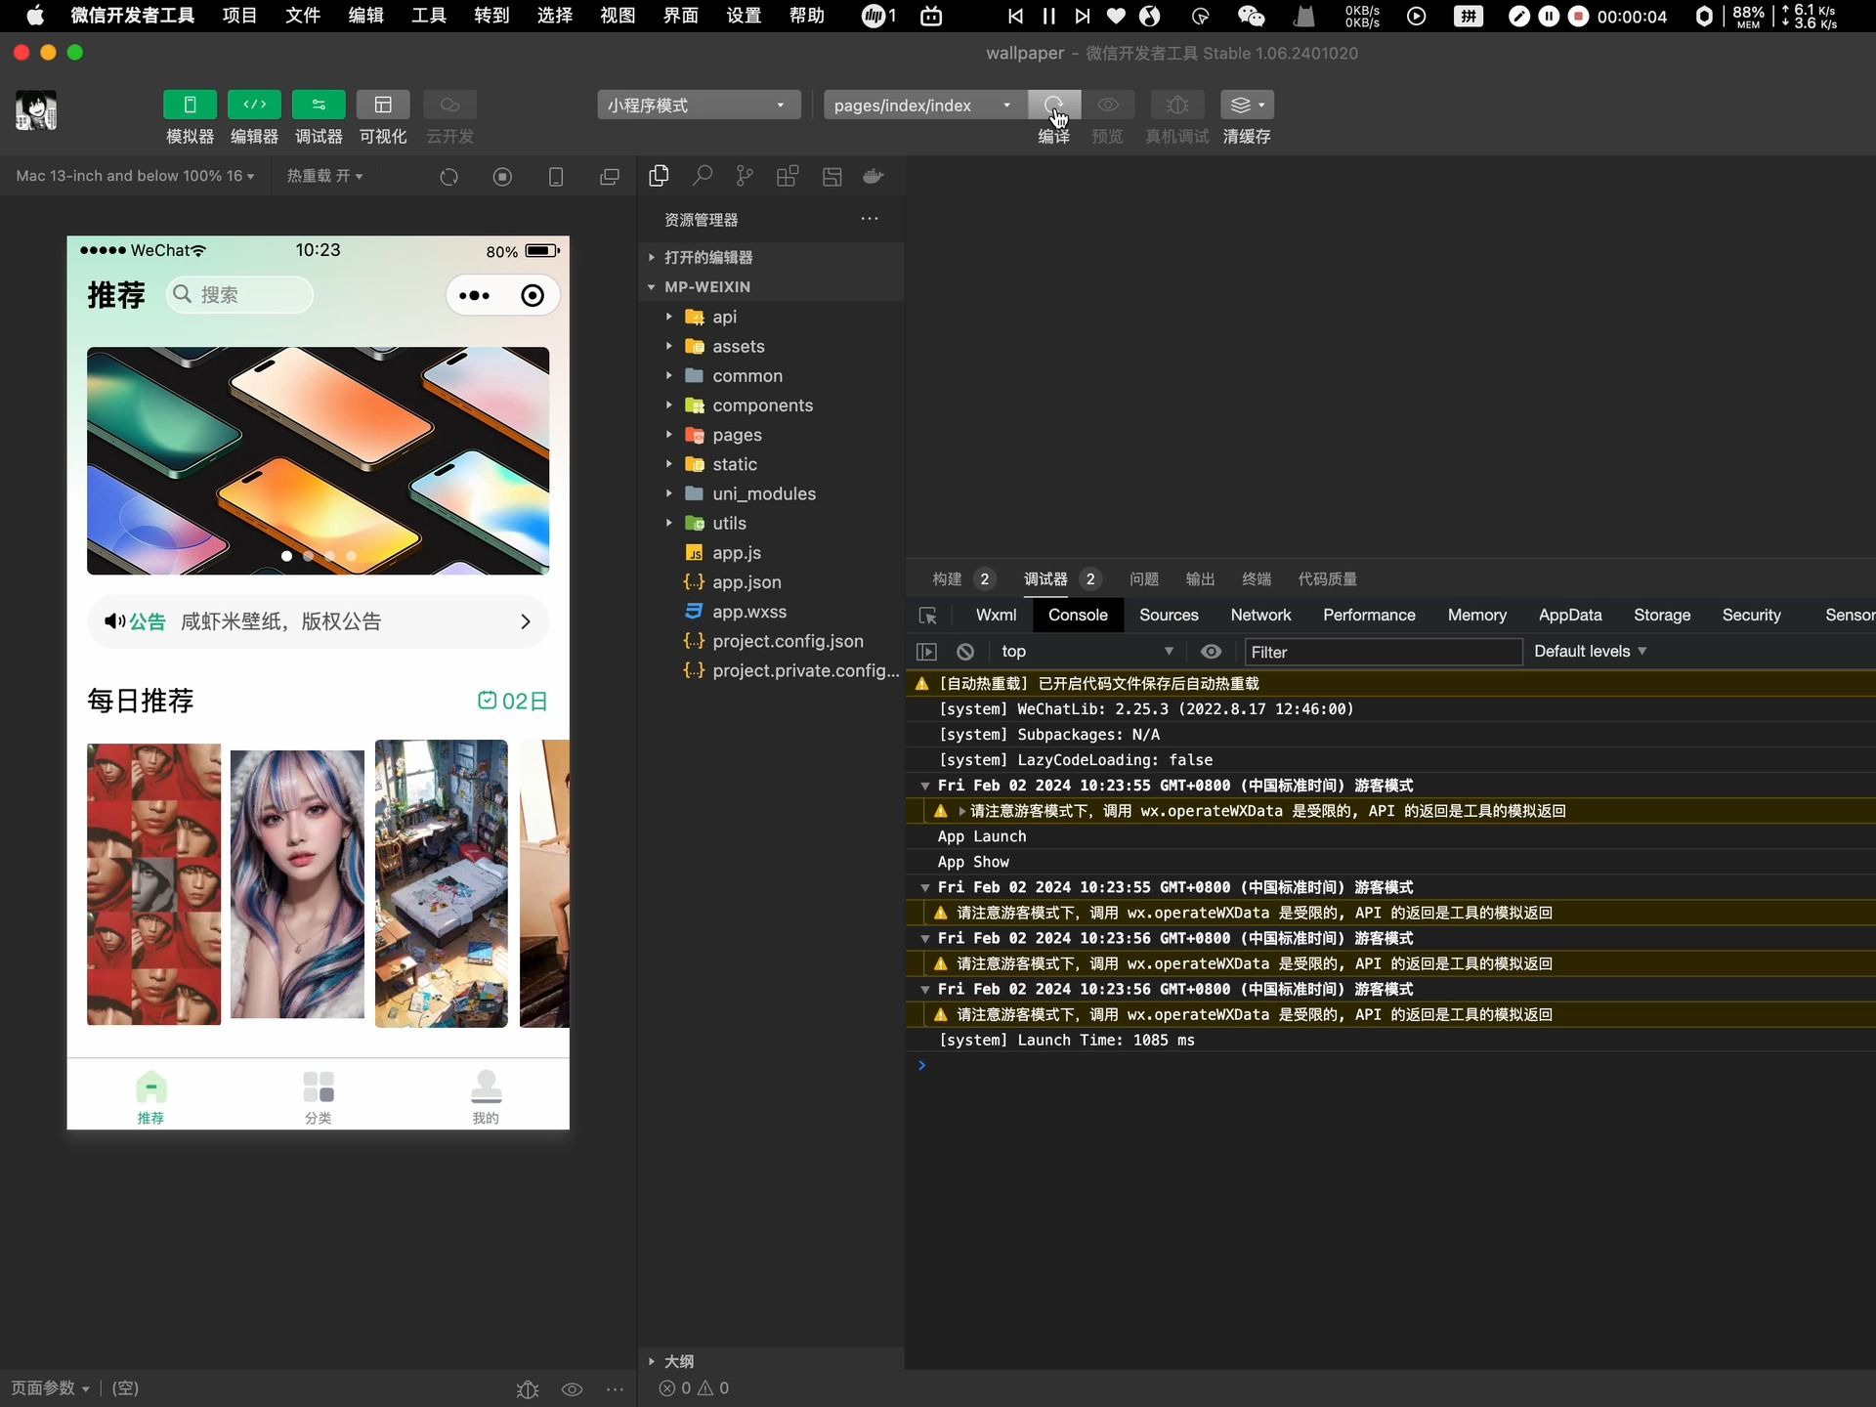
Task: Click the 编译 compile refresh icon
Action: [x=1053, y=105]
